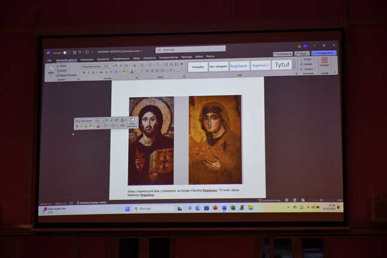Undo the last action
The height and width of the screenshot is (258, 387).
[80, 53]
